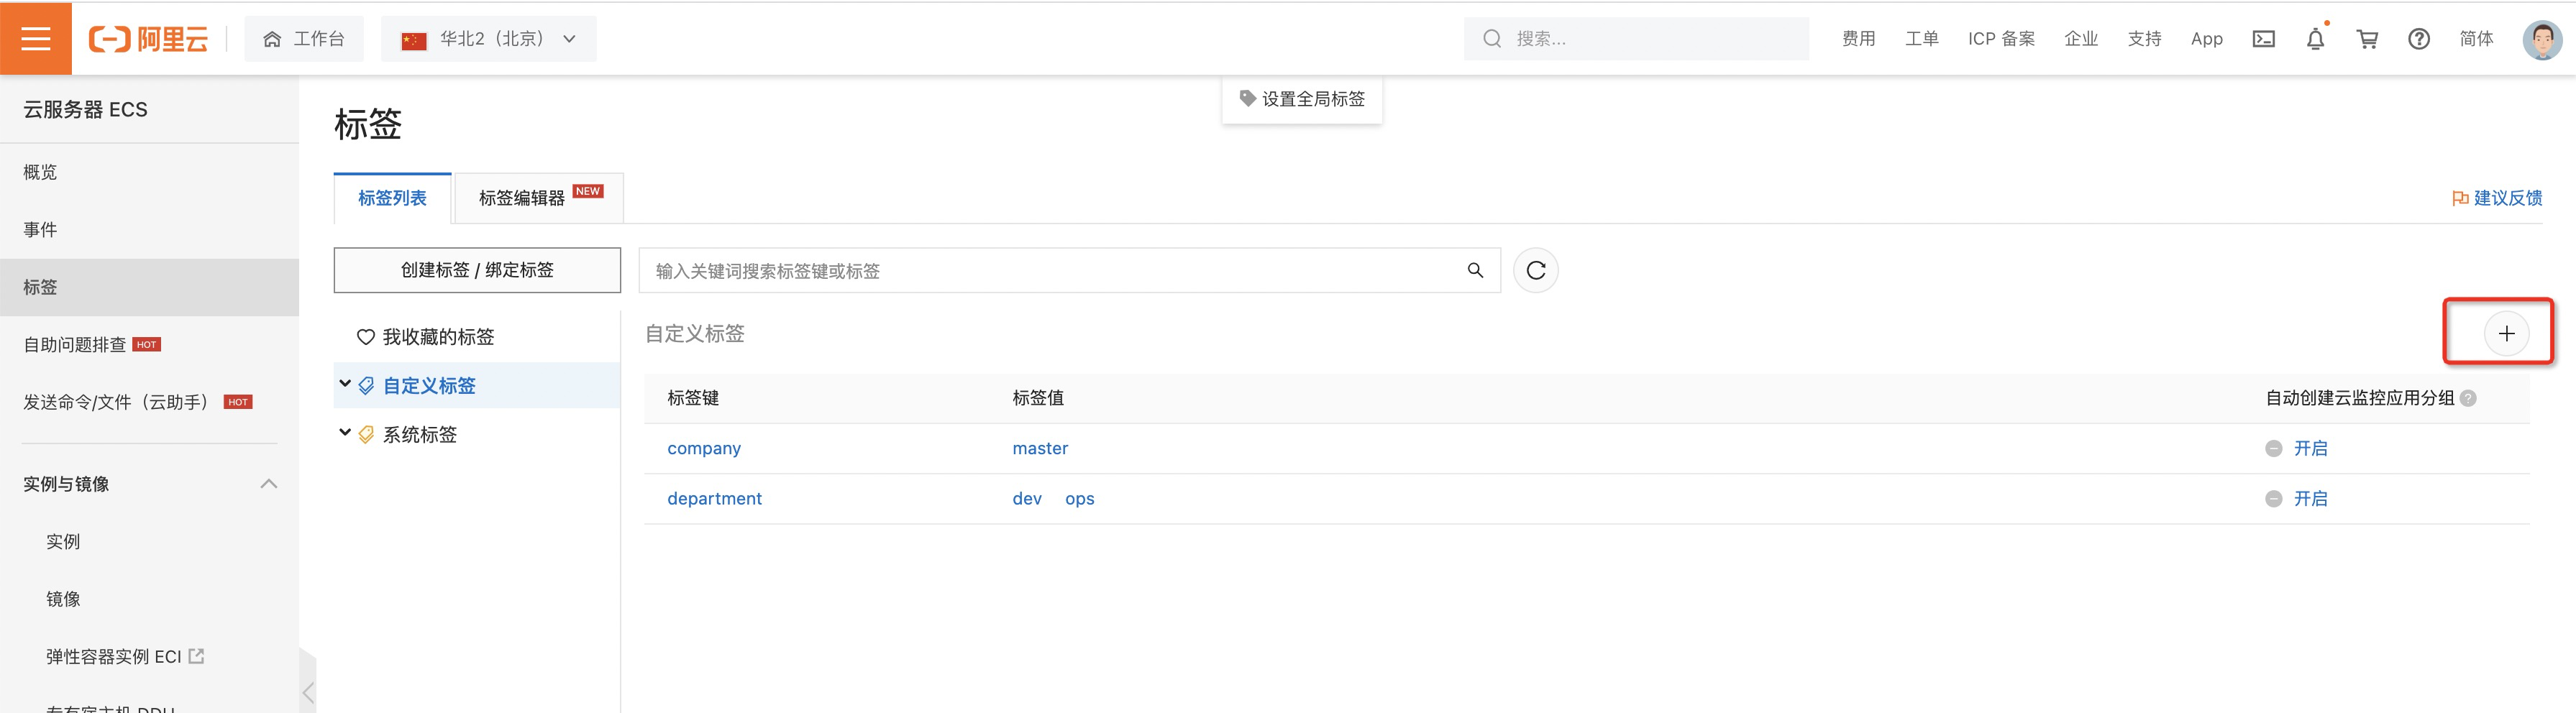Click the status icon in the department row
2576x713 pixels.
(2274, 499)
